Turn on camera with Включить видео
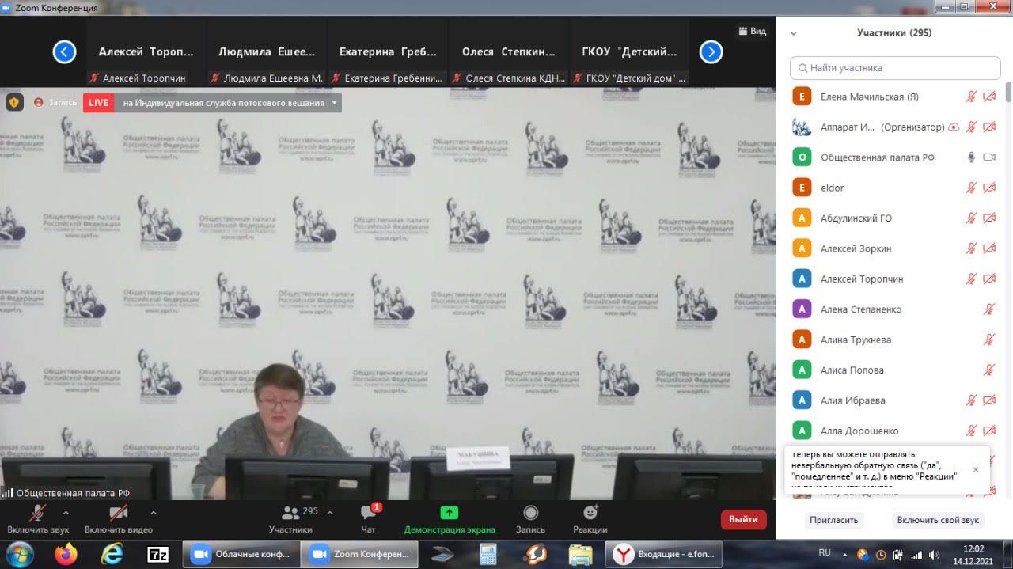The height and width of the screenshot is (569, 1013). (x=119, y=519)
